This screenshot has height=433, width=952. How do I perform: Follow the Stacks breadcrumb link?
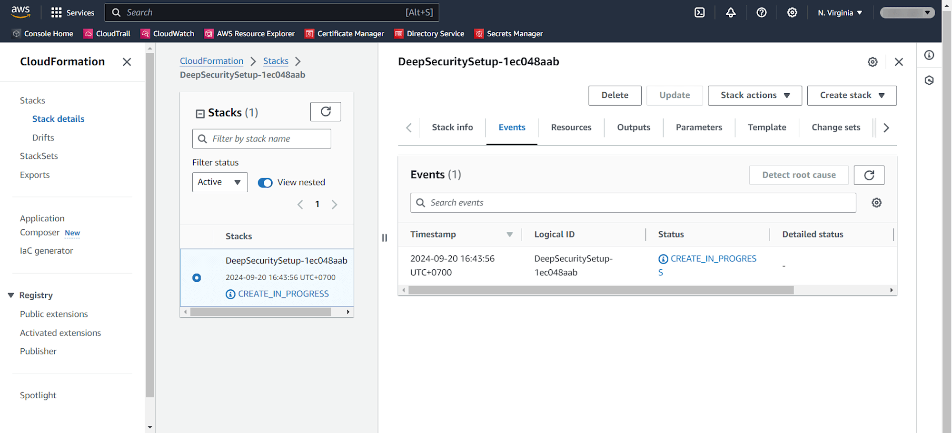[276, 61]
